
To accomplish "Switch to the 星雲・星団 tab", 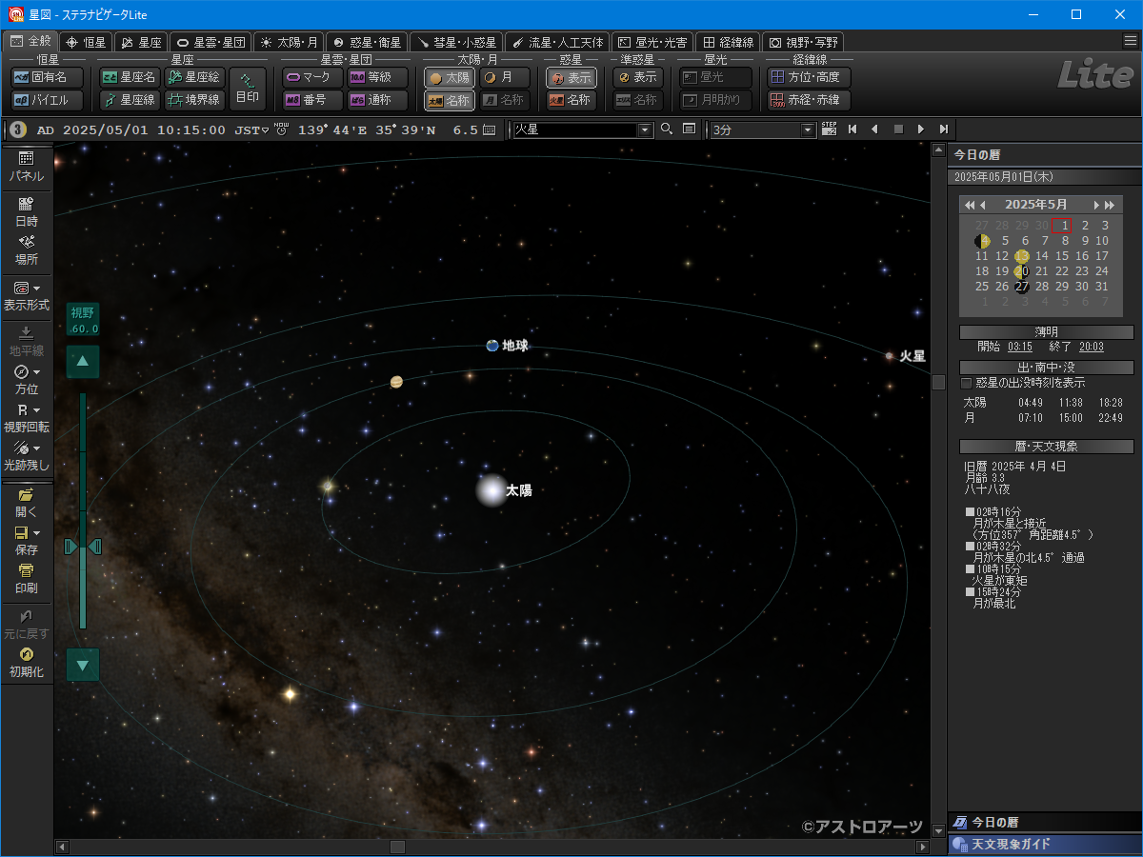I will point(211,42).
